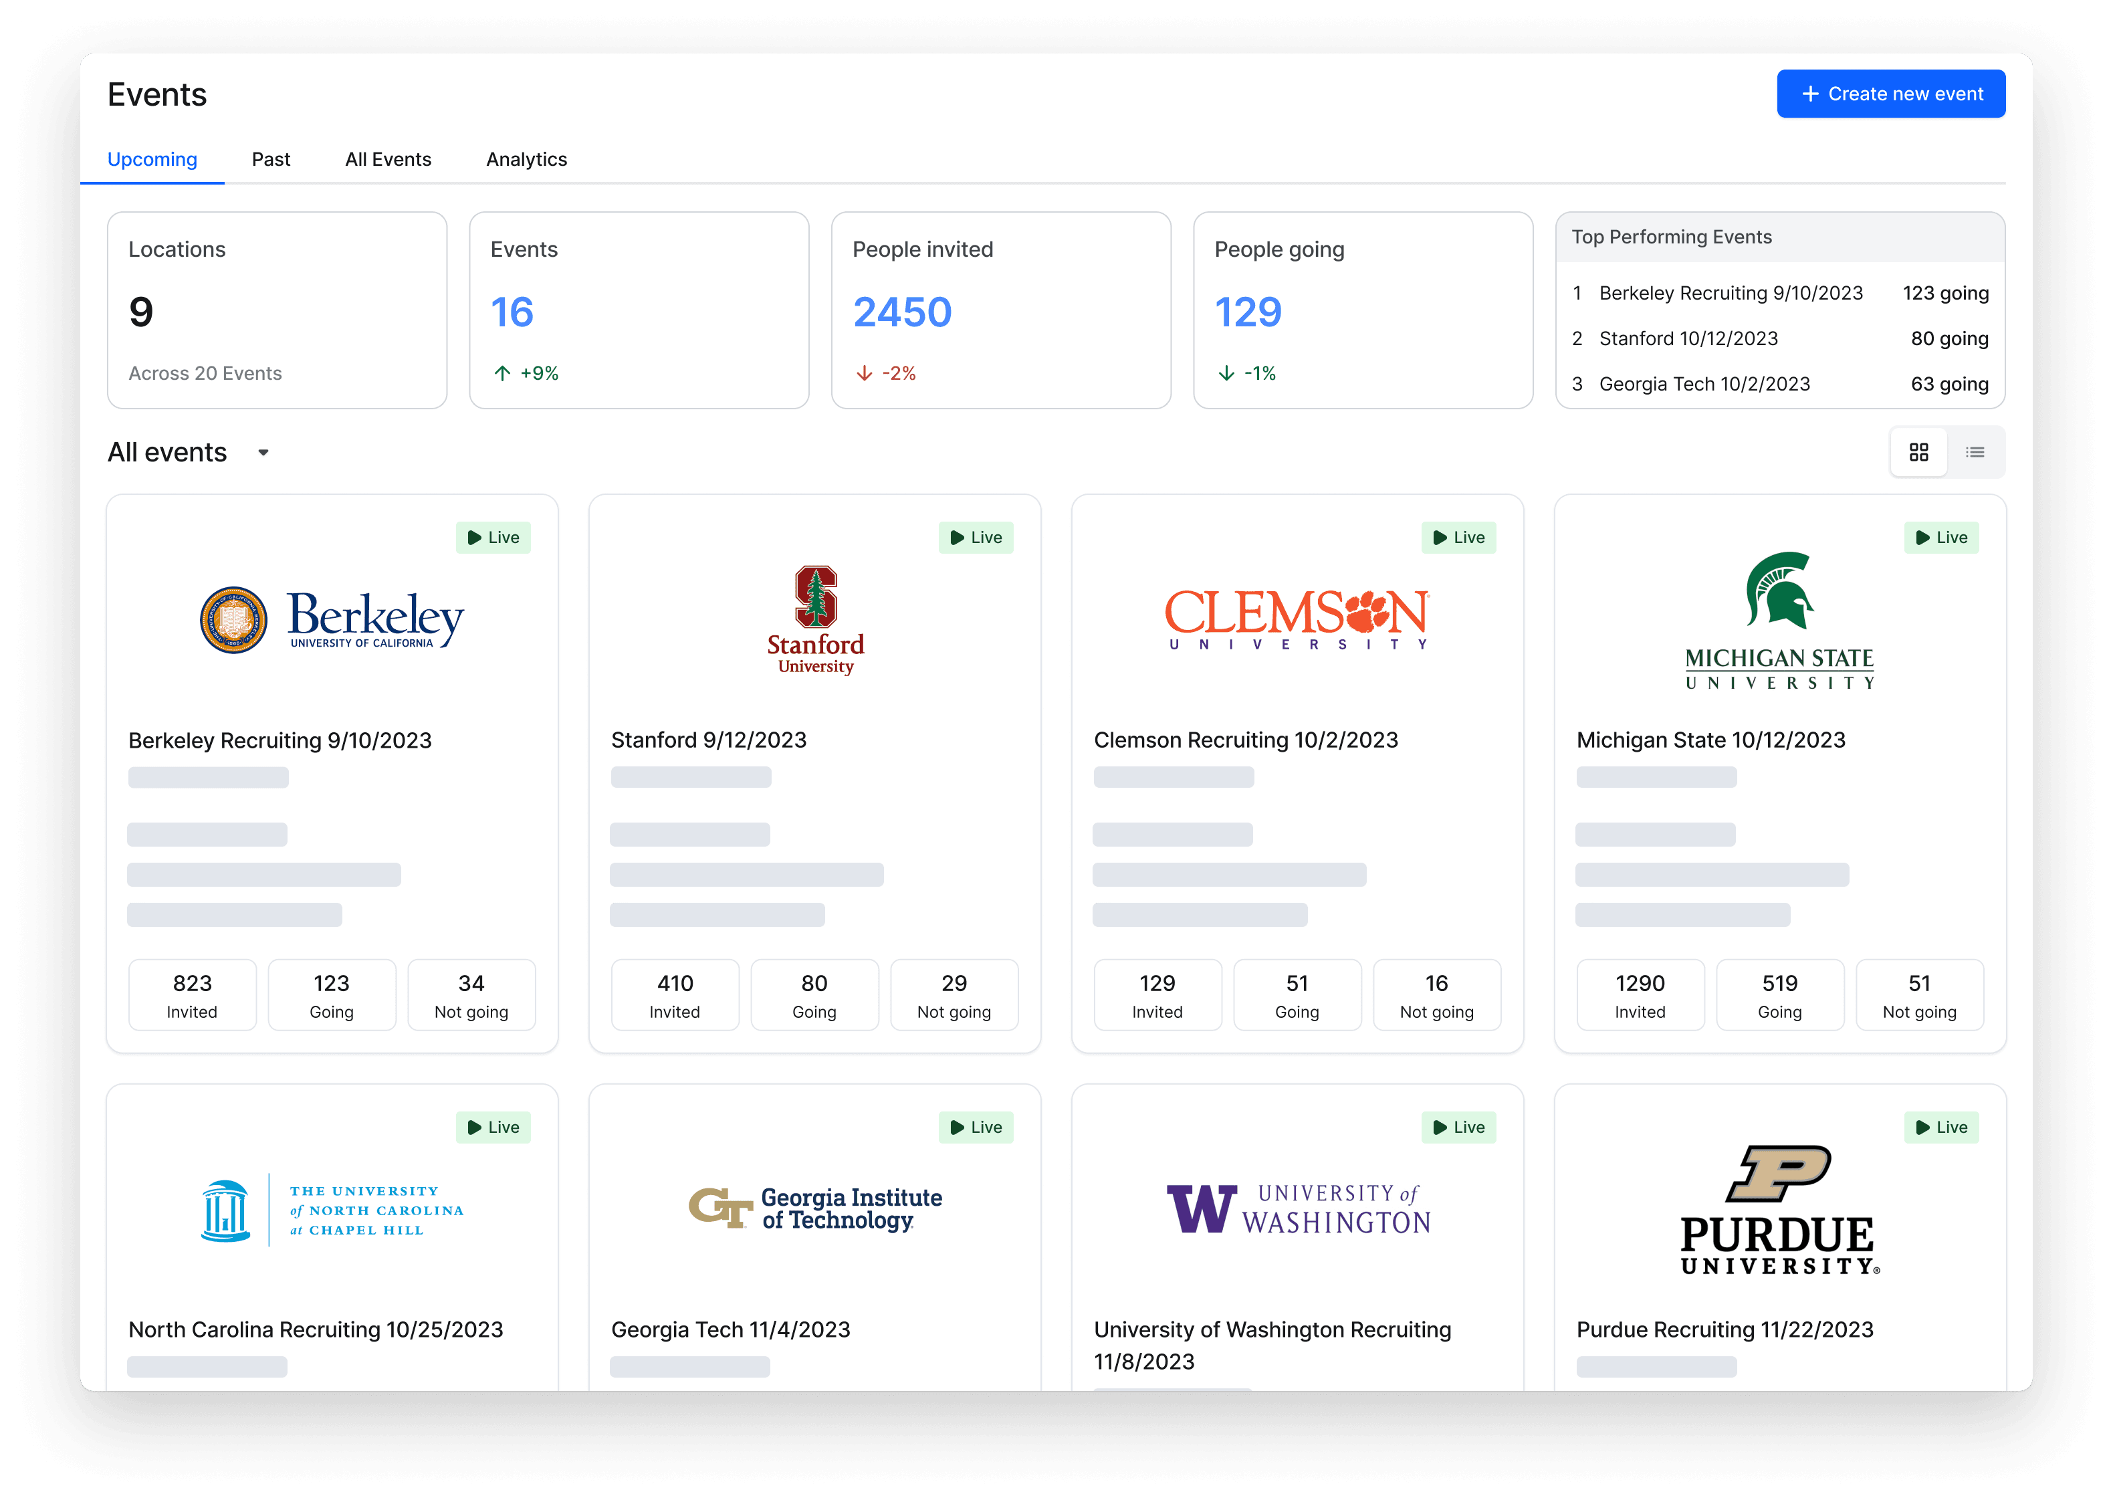Switch to grid view icon
Screen dimensions: 2113x1498
(x=1918, y=452)
